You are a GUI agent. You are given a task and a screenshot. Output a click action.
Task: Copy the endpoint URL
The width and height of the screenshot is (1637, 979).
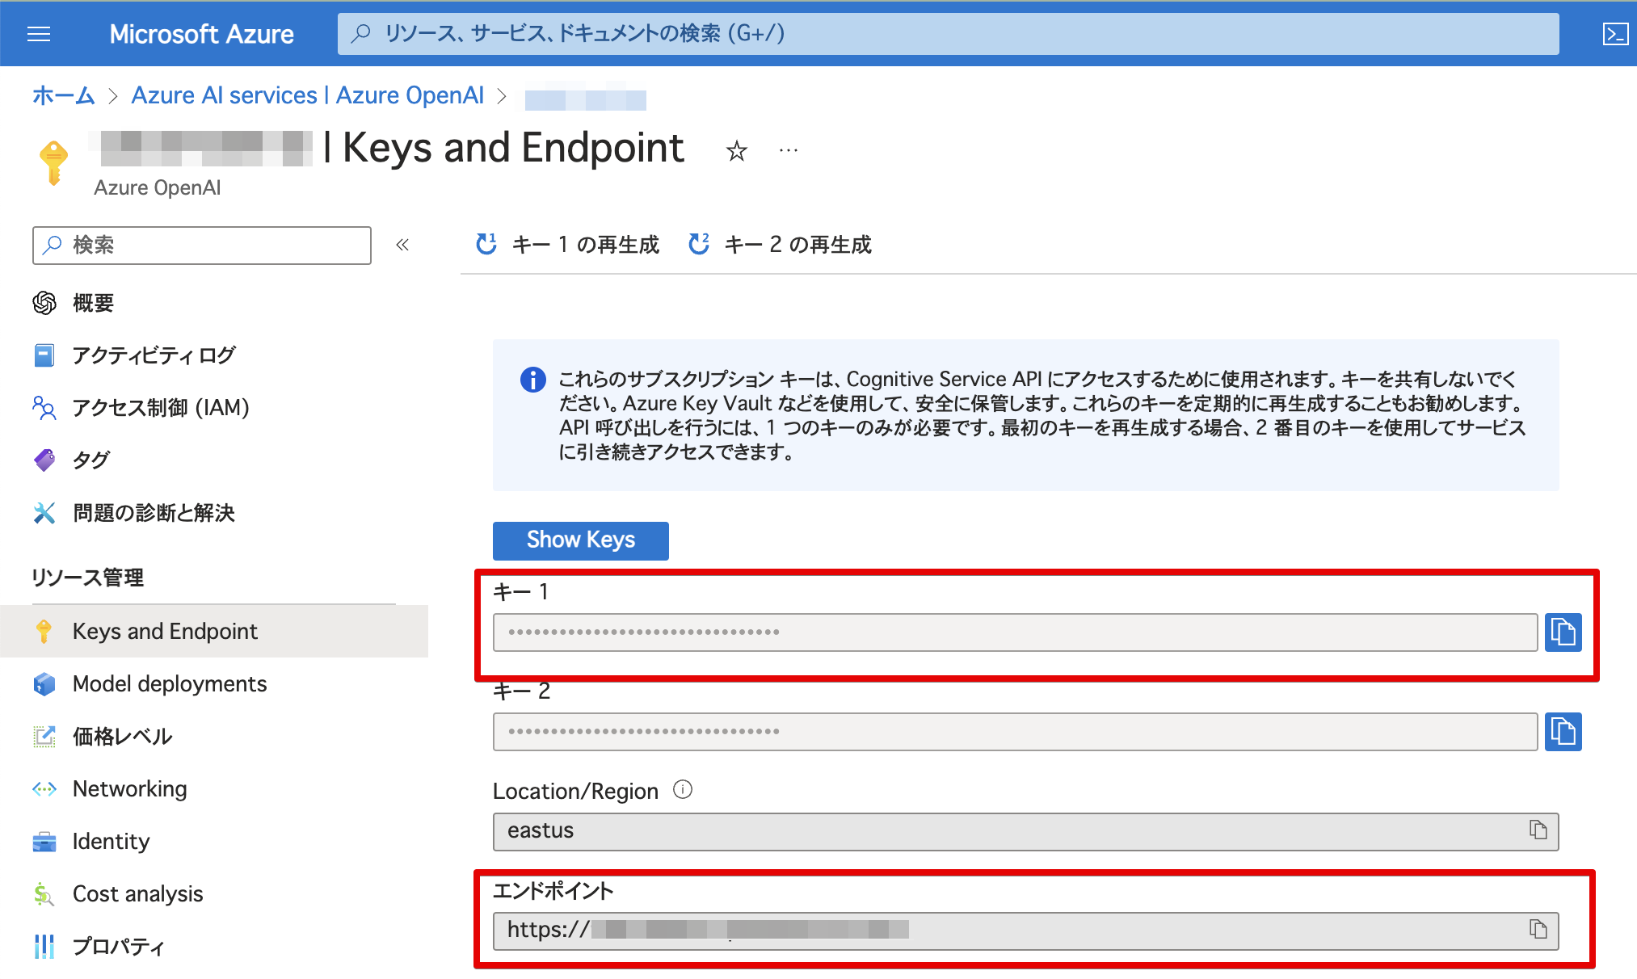[1536, 931]
